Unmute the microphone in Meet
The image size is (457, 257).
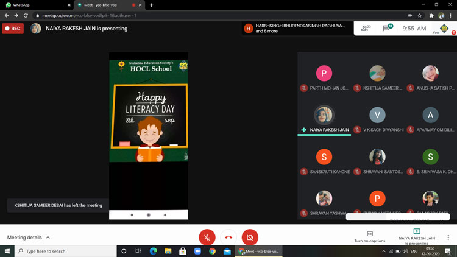[x=207, y=237]
